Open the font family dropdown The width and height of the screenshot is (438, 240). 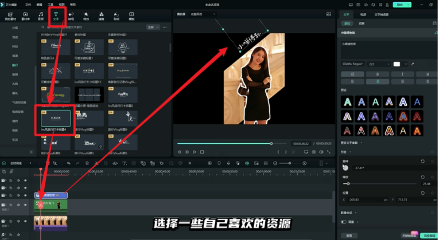[x=353, y=64]
